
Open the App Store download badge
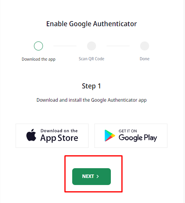(52, 136)
